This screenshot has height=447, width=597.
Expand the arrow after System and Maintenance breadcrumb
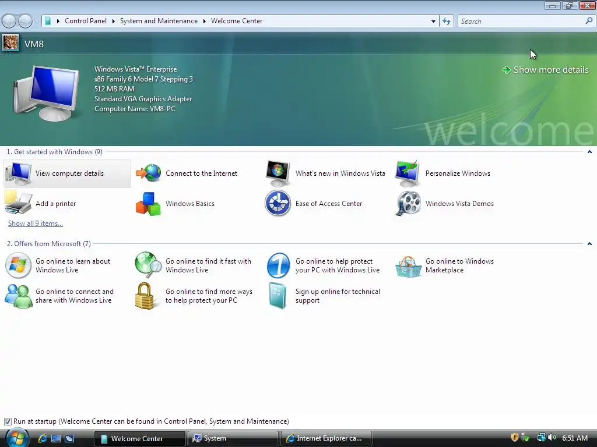point(205,21)
